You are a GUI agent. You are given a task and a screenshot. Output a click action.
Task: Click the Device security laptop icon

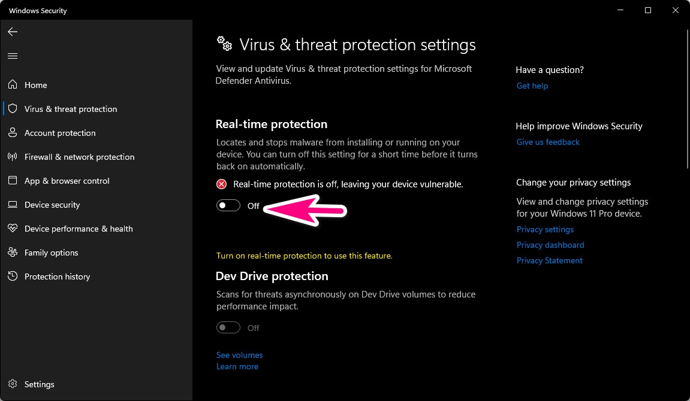coord(13,205)
